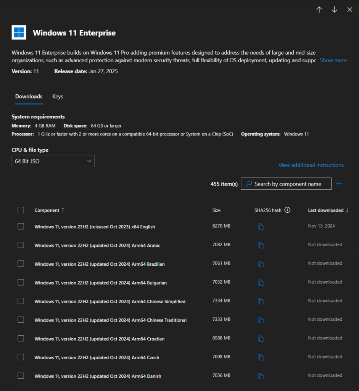Click the 6270 MB size value
Screen dimensions: 359x391
[x=221, y=226]
